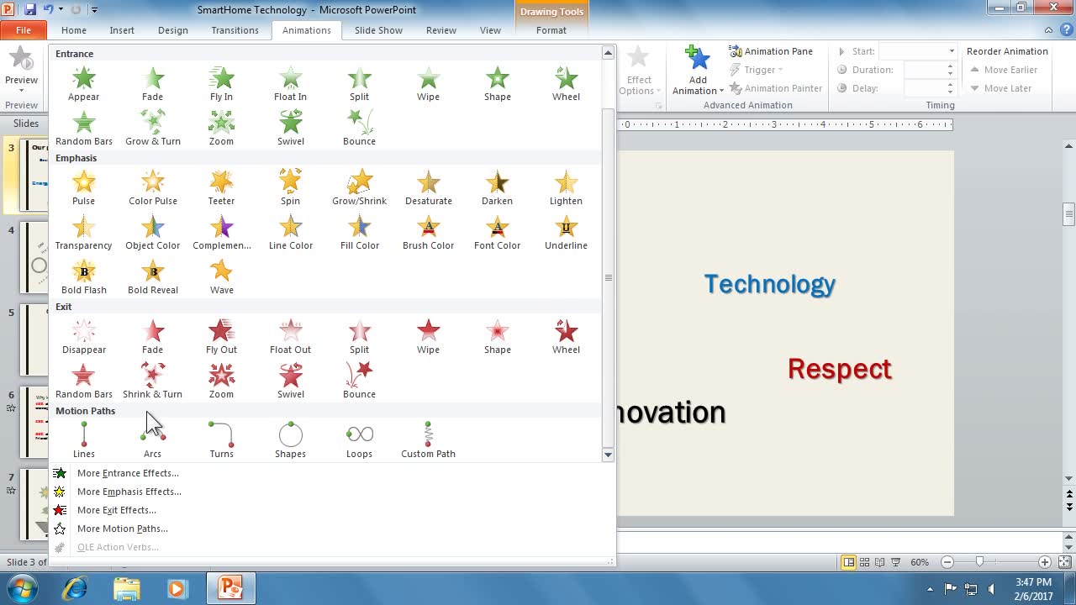Pick the Loops motion path
1076x605 pixels.
pos(359,440)
